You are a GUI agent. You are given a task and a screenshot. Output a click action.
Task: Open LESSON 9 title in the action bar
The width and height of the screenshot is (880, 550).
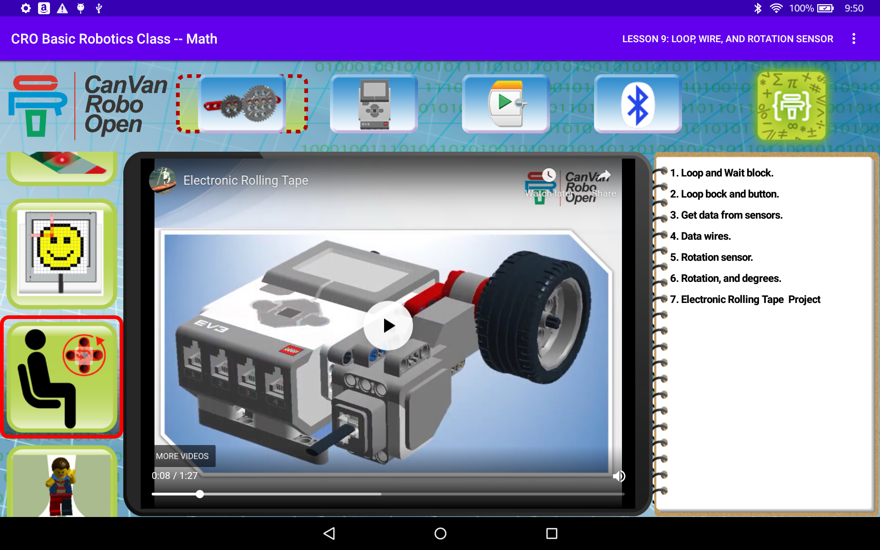[727, 38]
